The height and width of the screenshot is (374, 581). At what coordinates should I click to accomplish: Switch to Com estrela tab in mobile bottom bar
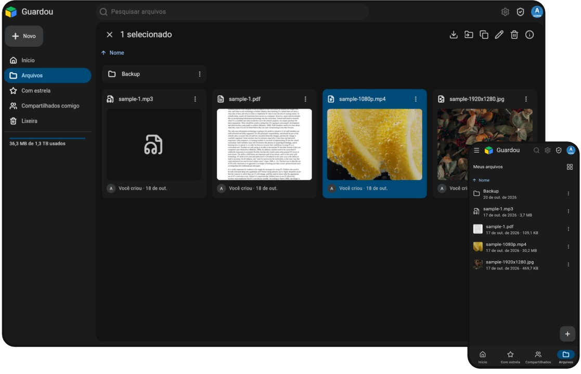click(510, 357)
